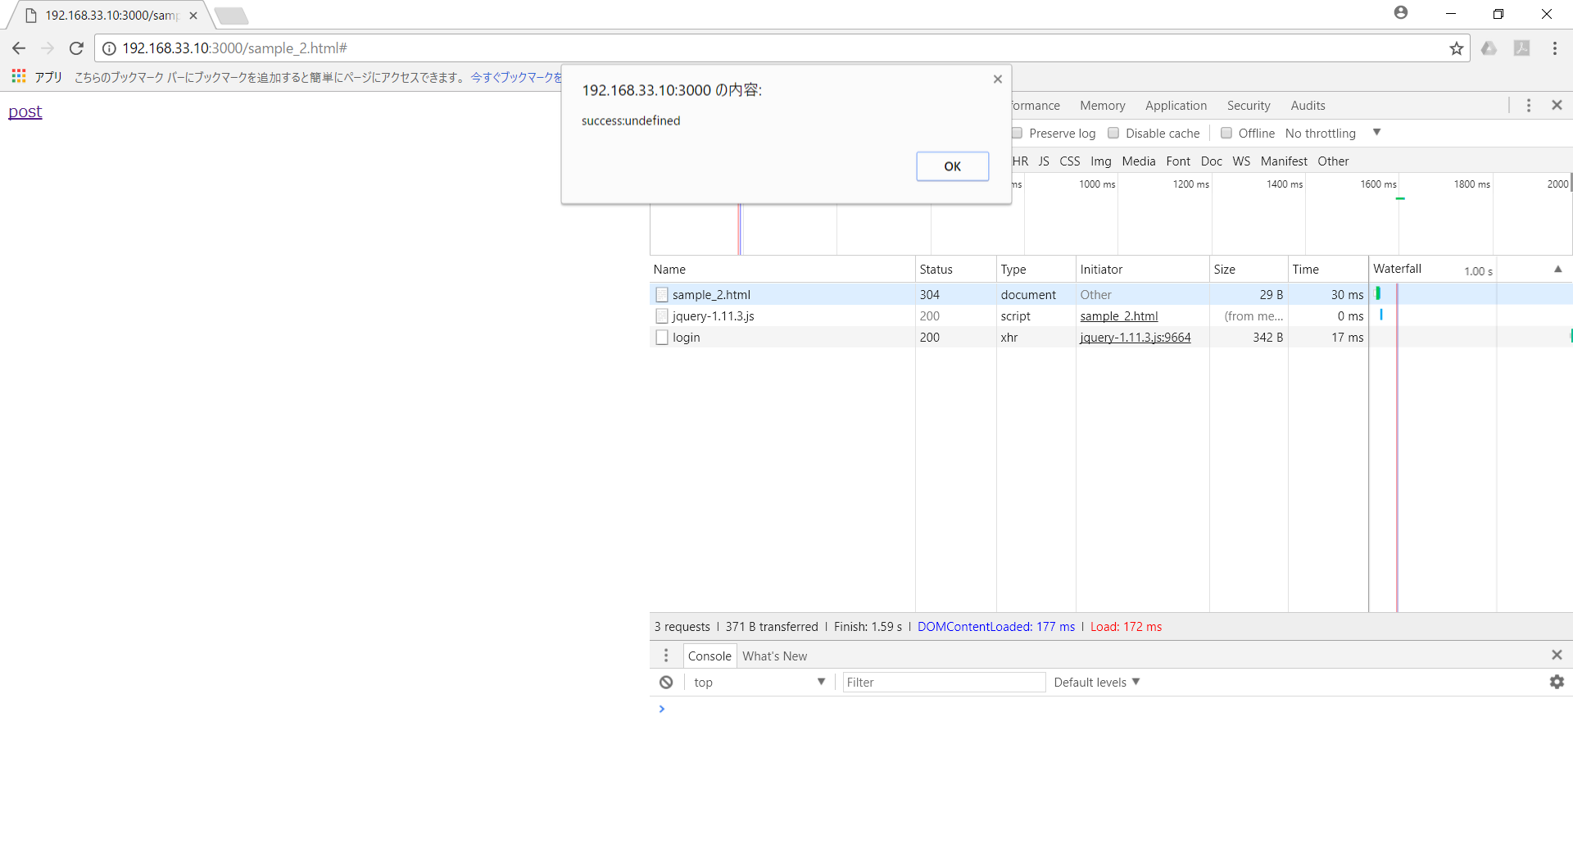Open the What's New drawer tab
This screenshot has height=844, width=1573.
pyautogui.click(x=774, y=656)
